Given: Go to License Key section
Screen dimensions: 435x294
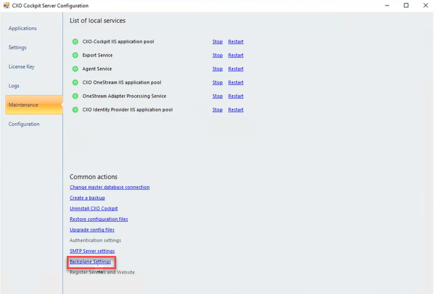Looking at the screenshot, I should point(21,67).
